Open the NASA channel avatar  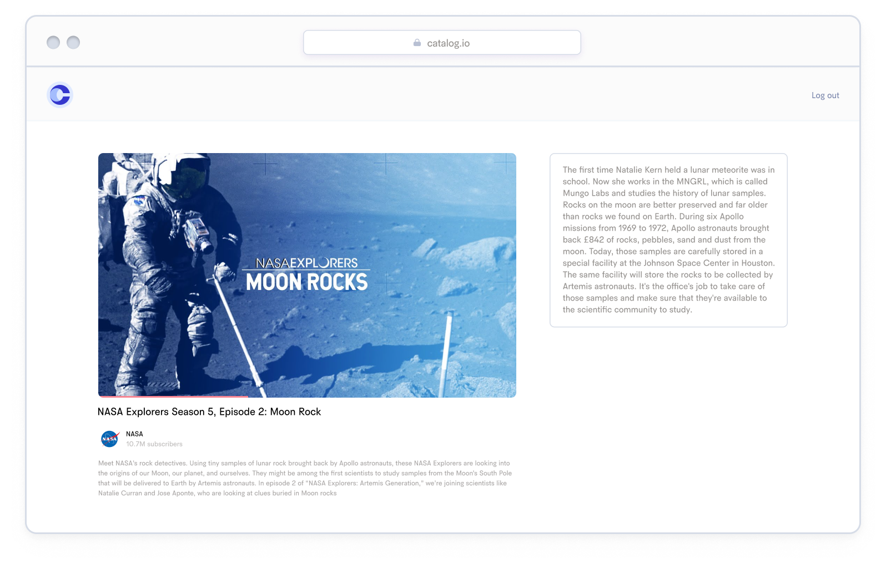110,439
